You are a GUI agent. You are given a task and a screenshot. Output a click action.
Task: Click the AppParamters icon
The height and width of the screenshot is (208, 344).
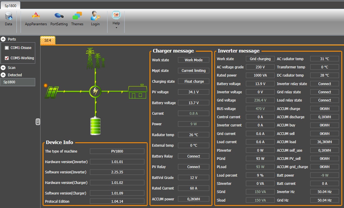(x=36, y=18)
